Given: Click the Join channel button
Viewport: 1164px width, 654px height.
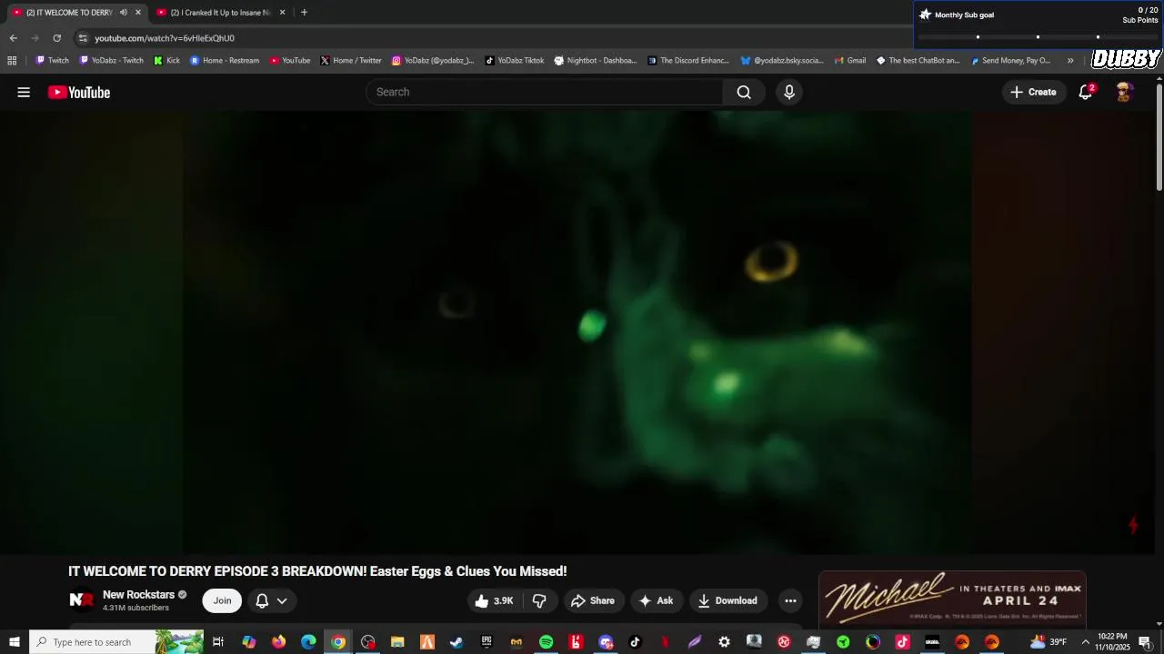Looking at the screenshot, I should pos(222,600).
